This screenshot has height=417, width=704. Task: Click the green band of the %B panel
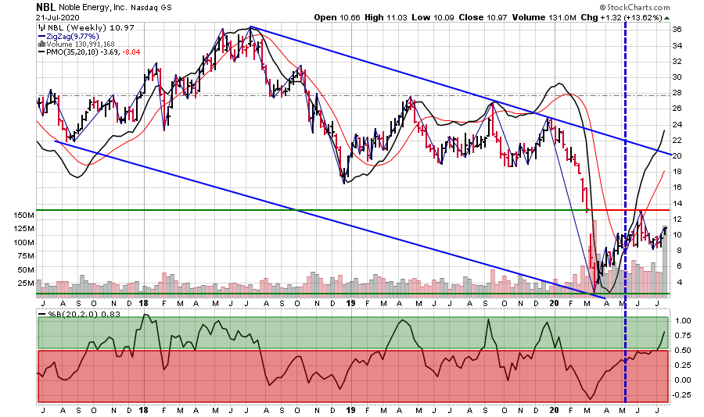352,333
